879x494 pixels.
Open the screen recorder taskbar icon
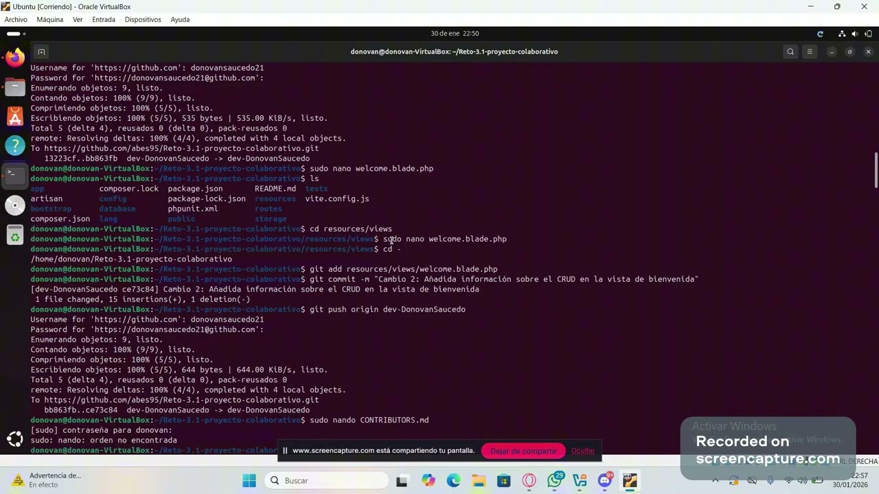pos(630,480)
